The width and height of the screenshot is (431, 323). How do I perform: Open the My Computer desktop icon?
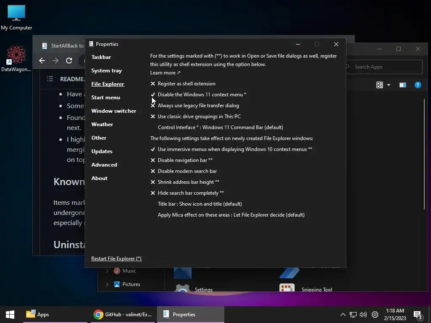tap(16, 18)
